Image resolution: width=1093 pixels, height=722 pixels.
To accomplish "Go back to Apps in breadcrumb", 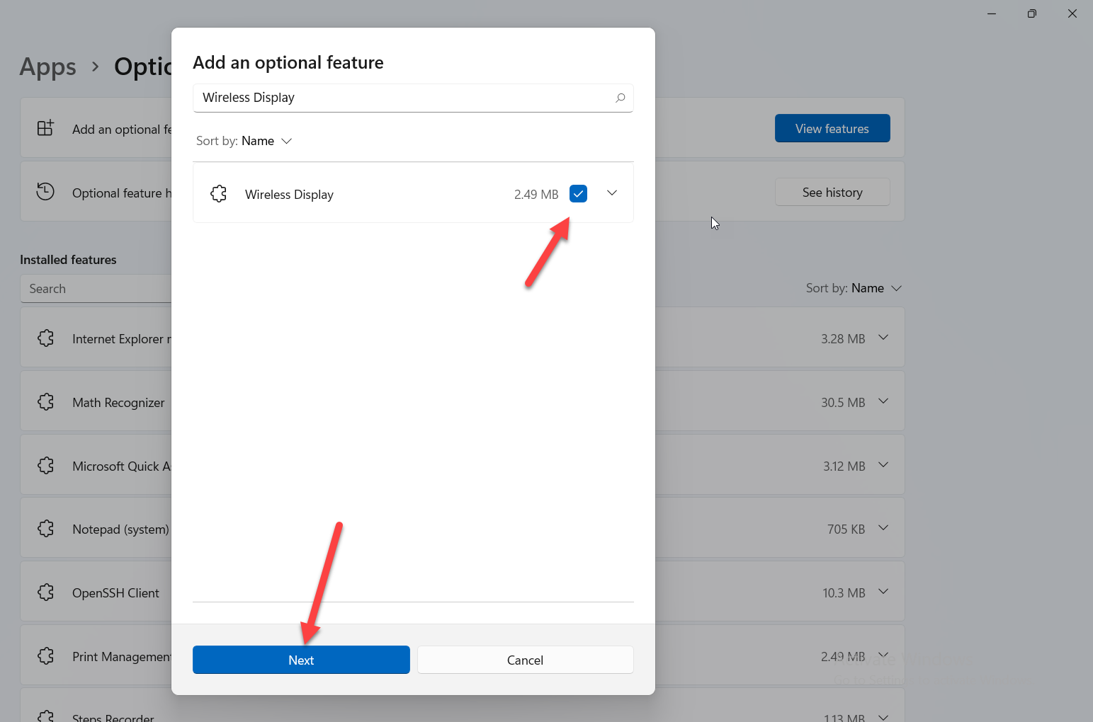I will coord(47,67).
